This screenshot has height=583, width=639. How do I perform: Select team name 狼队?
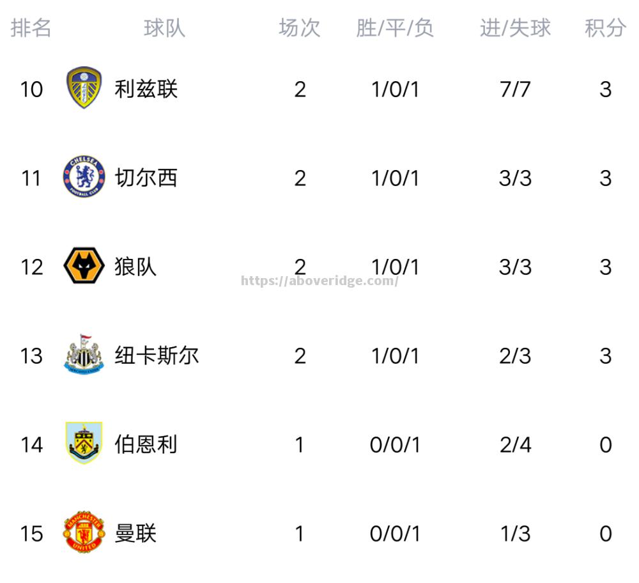(x=135, y=267)
